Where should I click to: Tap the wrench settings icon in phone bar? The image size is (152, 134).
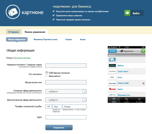click(x=139, y=99)
